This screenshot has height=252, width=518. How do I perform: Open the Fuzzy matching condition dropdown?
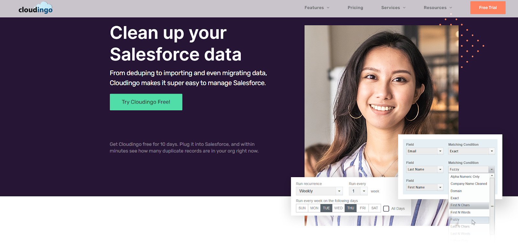click(471, 169)
